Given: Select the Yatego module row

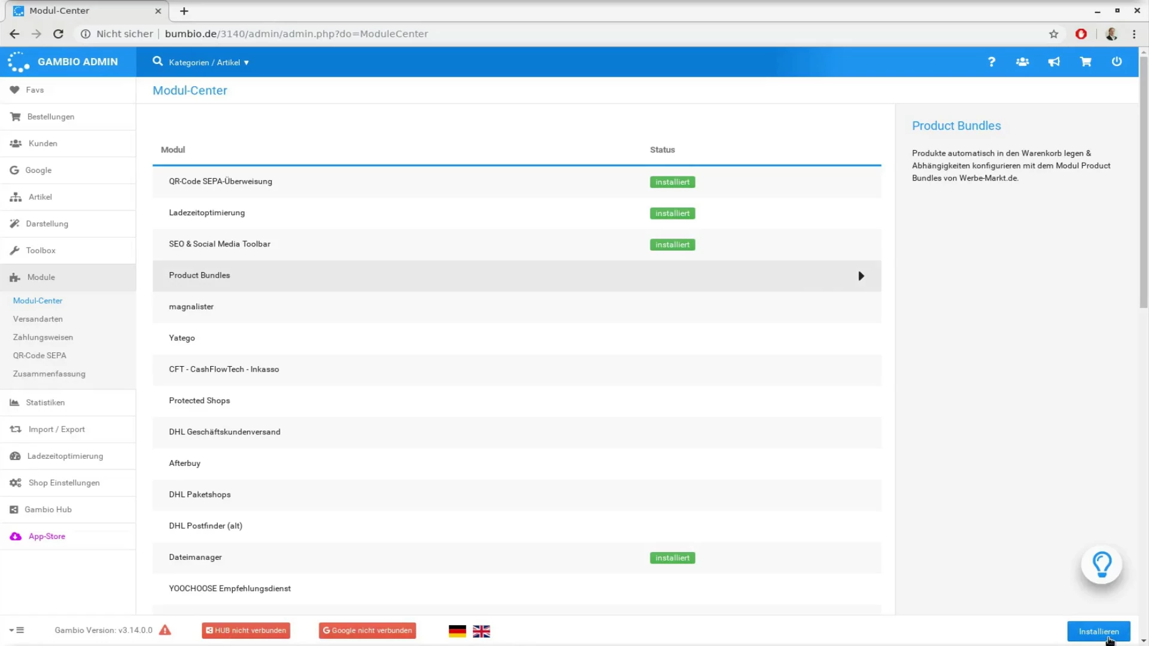Looking at the screenshot, I should tap(517, 338).
